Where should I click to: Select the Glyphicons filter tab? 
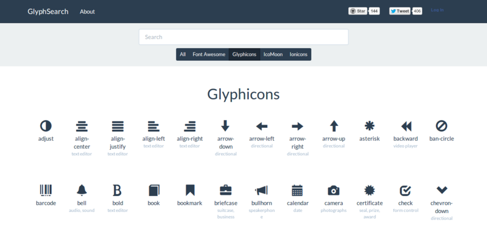(x=245, y=54)
